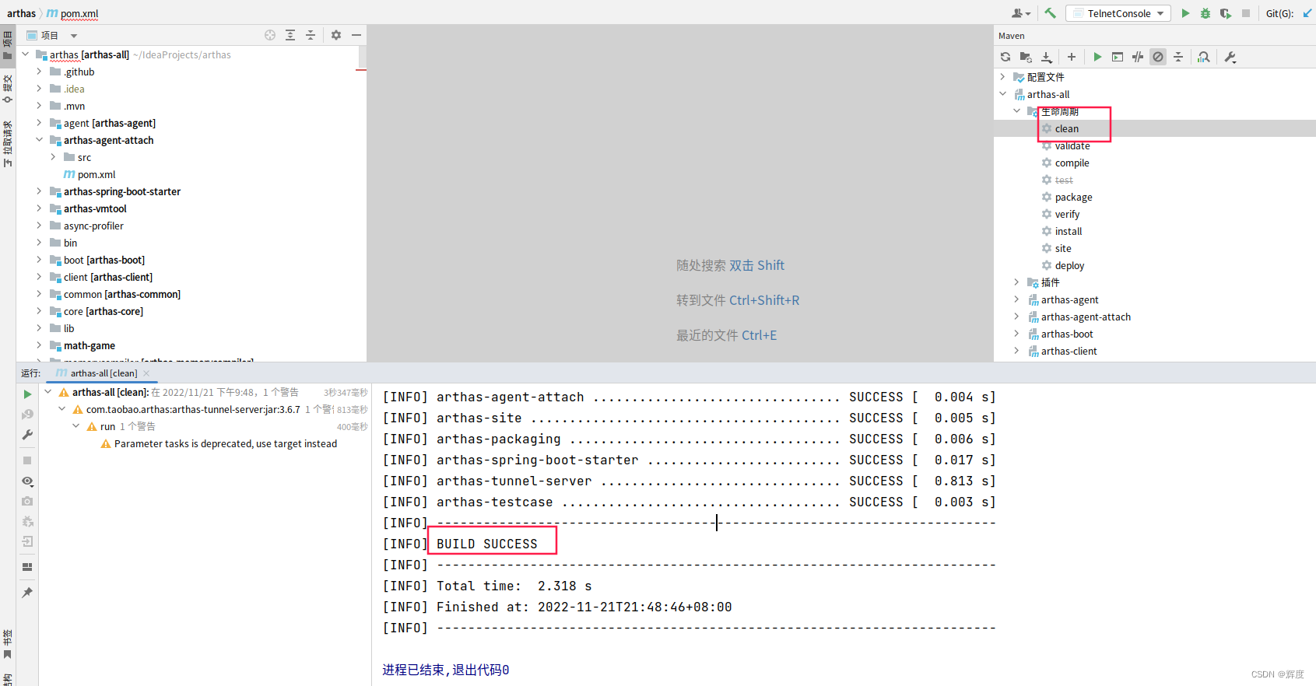Image resolution: width=1316 pixels, height=686 pixels.
Task: Toggle the Run panel eye view filter
Action: 27,481
